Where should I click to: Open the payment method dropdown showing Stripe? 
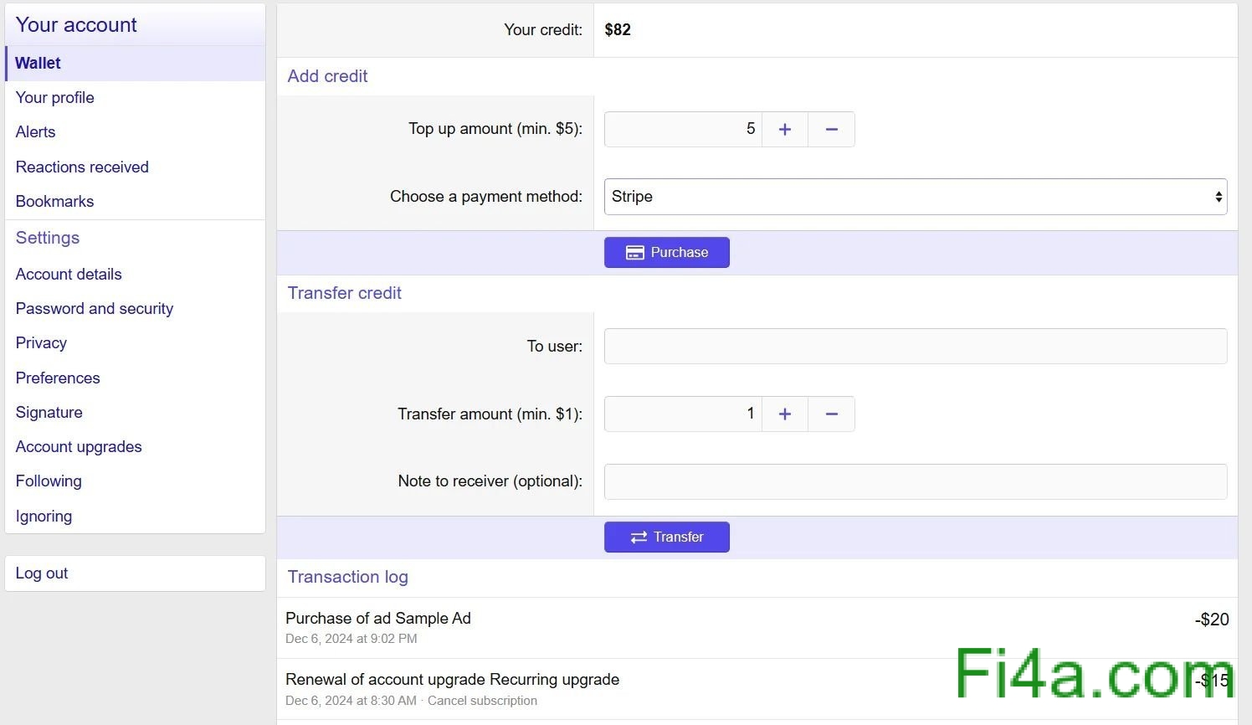(x=915, y=197)
